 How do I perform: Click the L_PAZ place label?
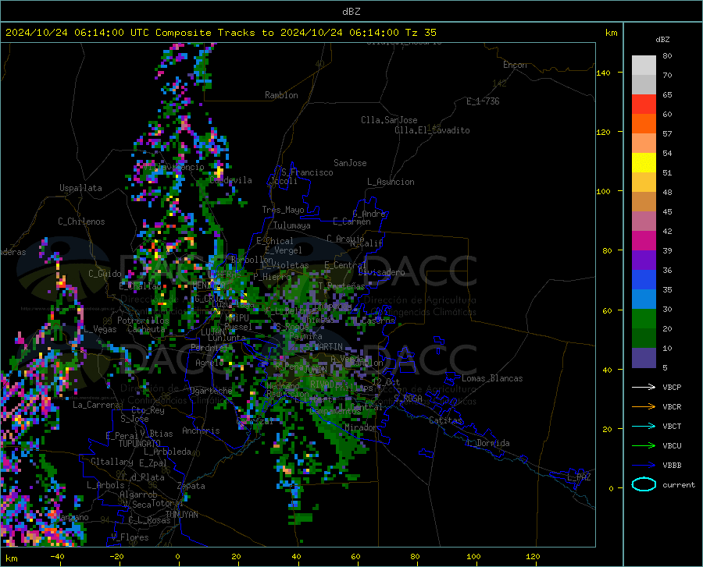(579, 477)
